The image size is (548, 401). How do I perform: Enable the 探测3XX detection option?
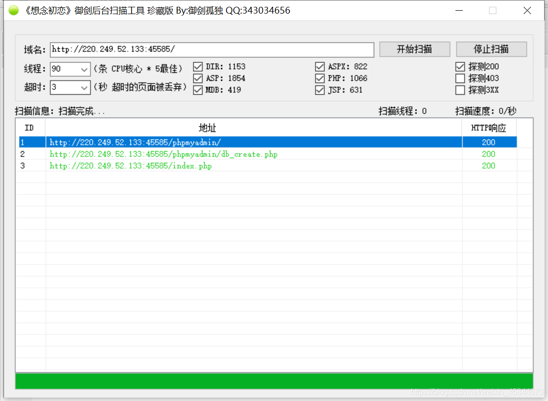click(460, 90)
